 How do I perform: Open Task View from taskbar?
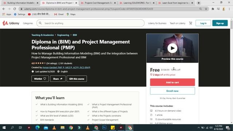coord(20,128)
